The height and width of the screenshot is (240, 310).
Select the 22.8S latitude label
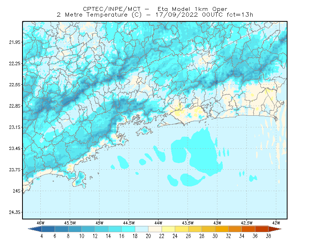click(15, 106)
